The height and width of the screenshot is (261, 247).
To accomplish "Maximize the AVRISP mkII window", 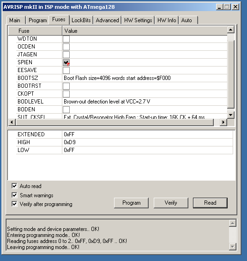I will 227,7.
